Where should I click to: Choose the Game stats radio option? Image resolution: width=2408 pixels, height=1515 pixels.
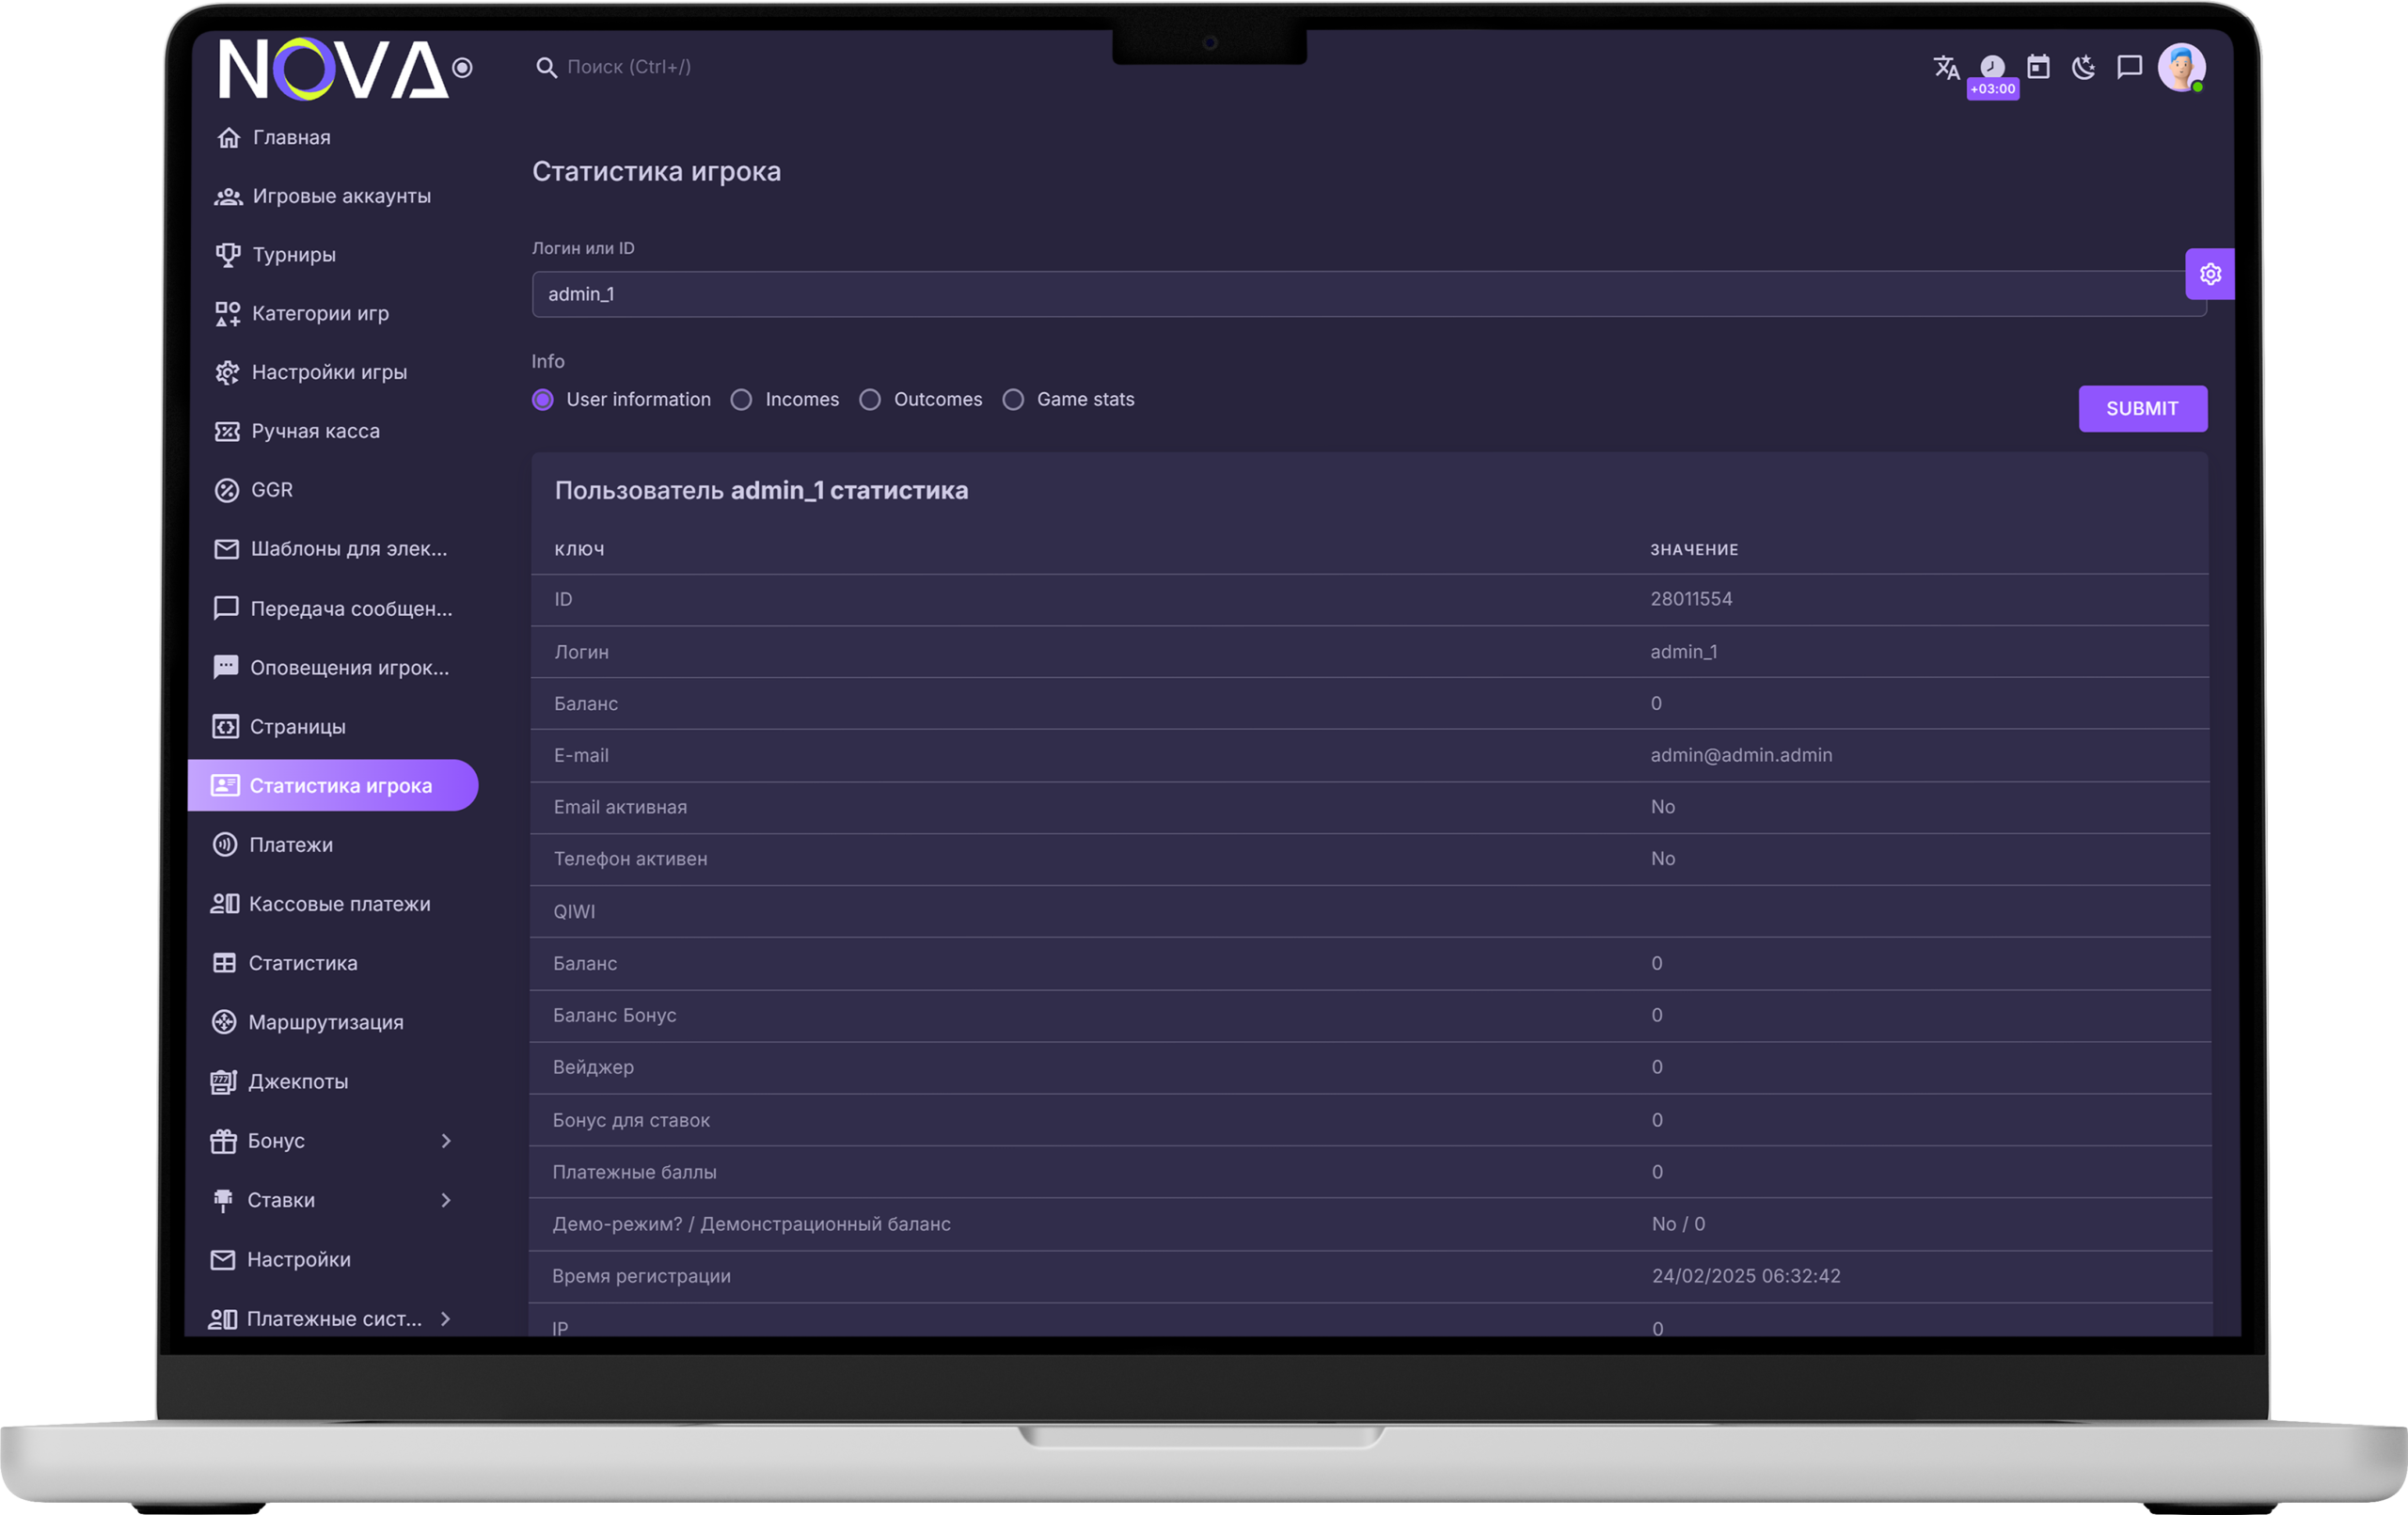(x=1013, y=400)
